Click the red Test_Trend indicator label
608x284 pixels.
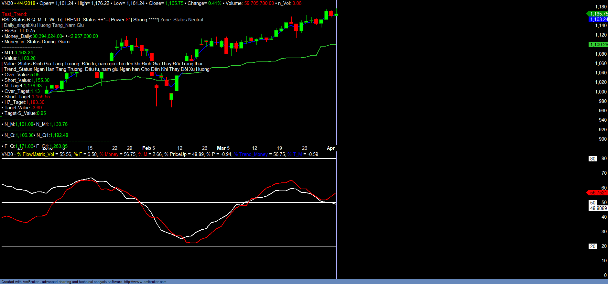click(14, 14)
